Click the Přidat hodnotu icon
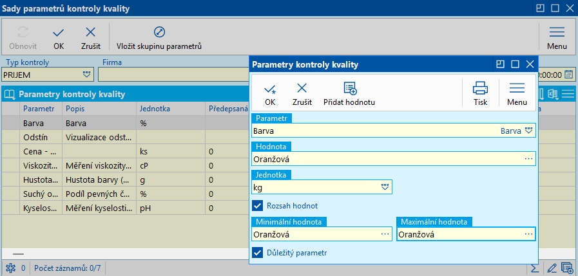 350,93
